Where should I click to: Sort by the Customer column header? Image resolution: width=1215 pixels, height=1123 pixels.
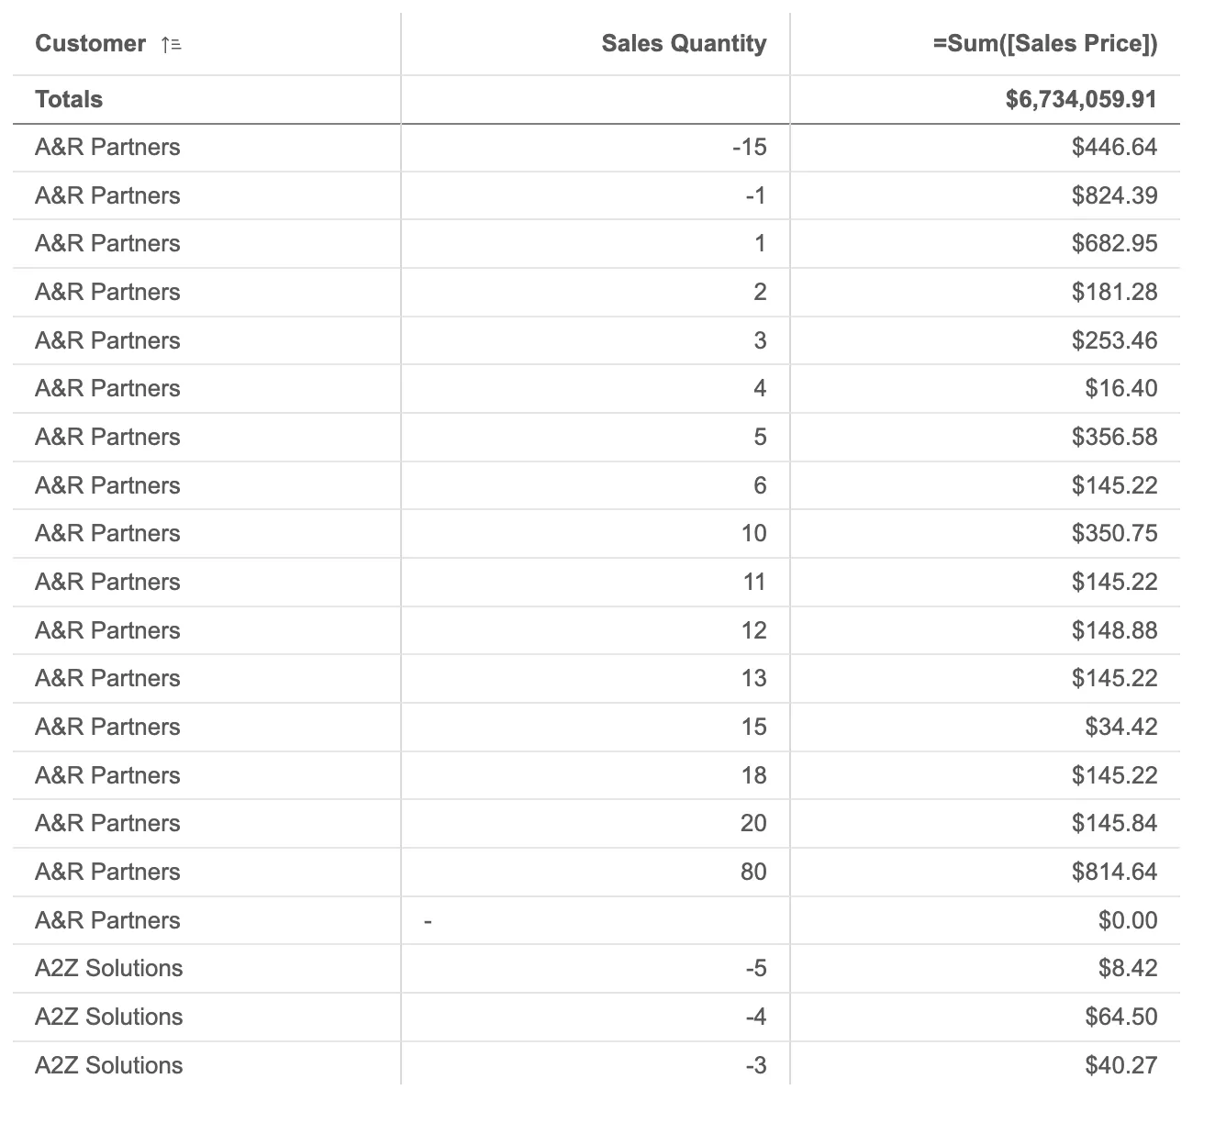90,44
